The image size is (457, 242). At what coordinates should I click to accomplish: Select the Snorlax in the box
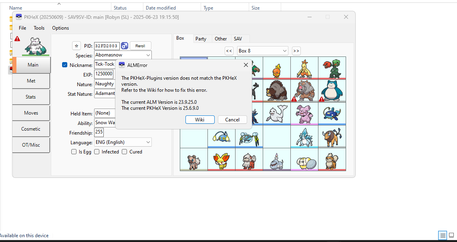point(332,91)
